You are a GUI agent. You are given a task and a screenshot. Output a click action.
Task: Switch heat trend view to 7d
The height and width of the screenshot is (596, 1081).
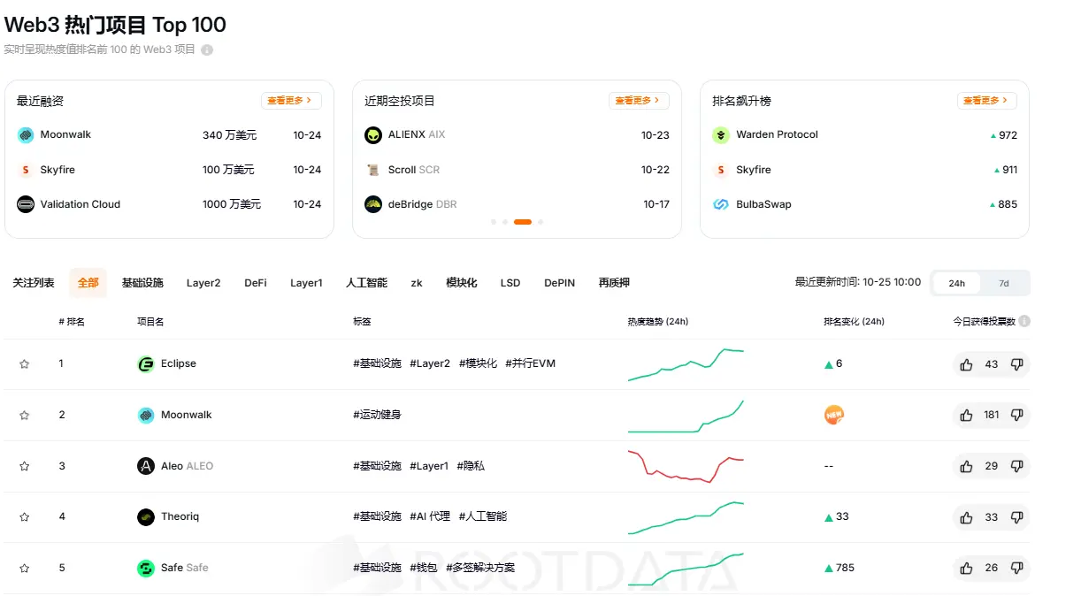[x=1005, y=282]
